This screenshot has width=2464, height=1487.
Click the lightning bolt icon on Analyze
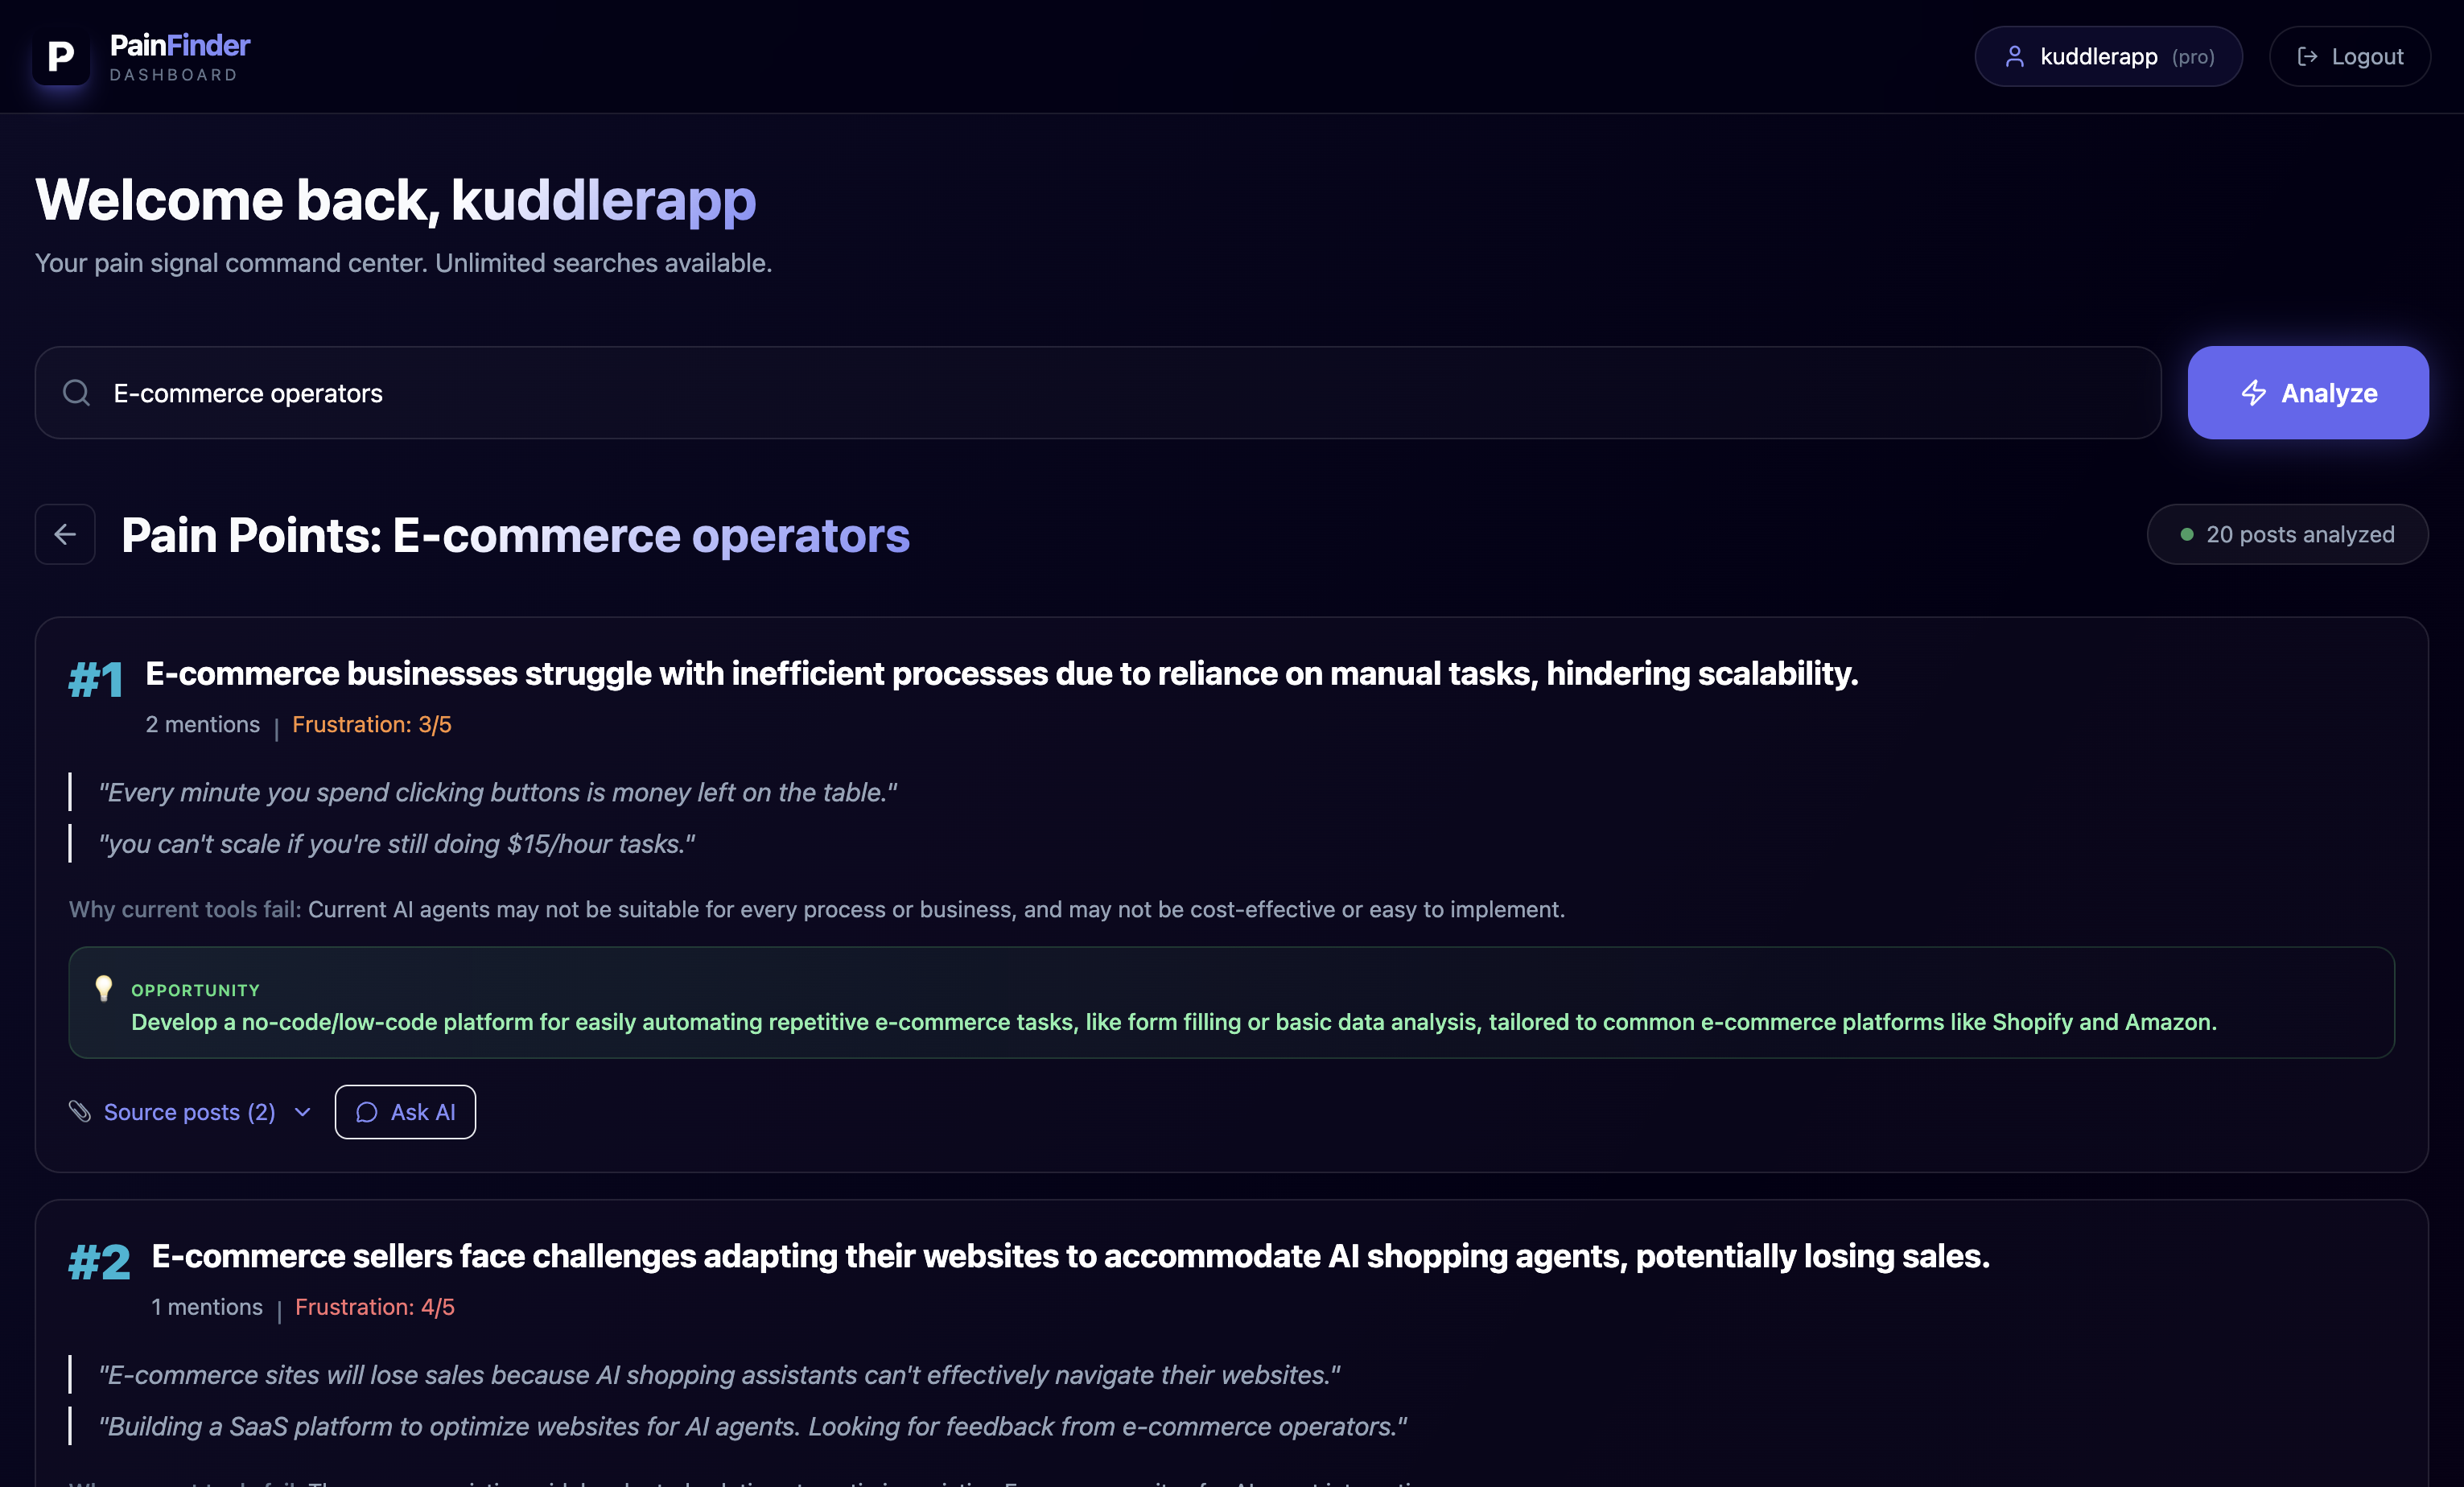[2253, 393]
